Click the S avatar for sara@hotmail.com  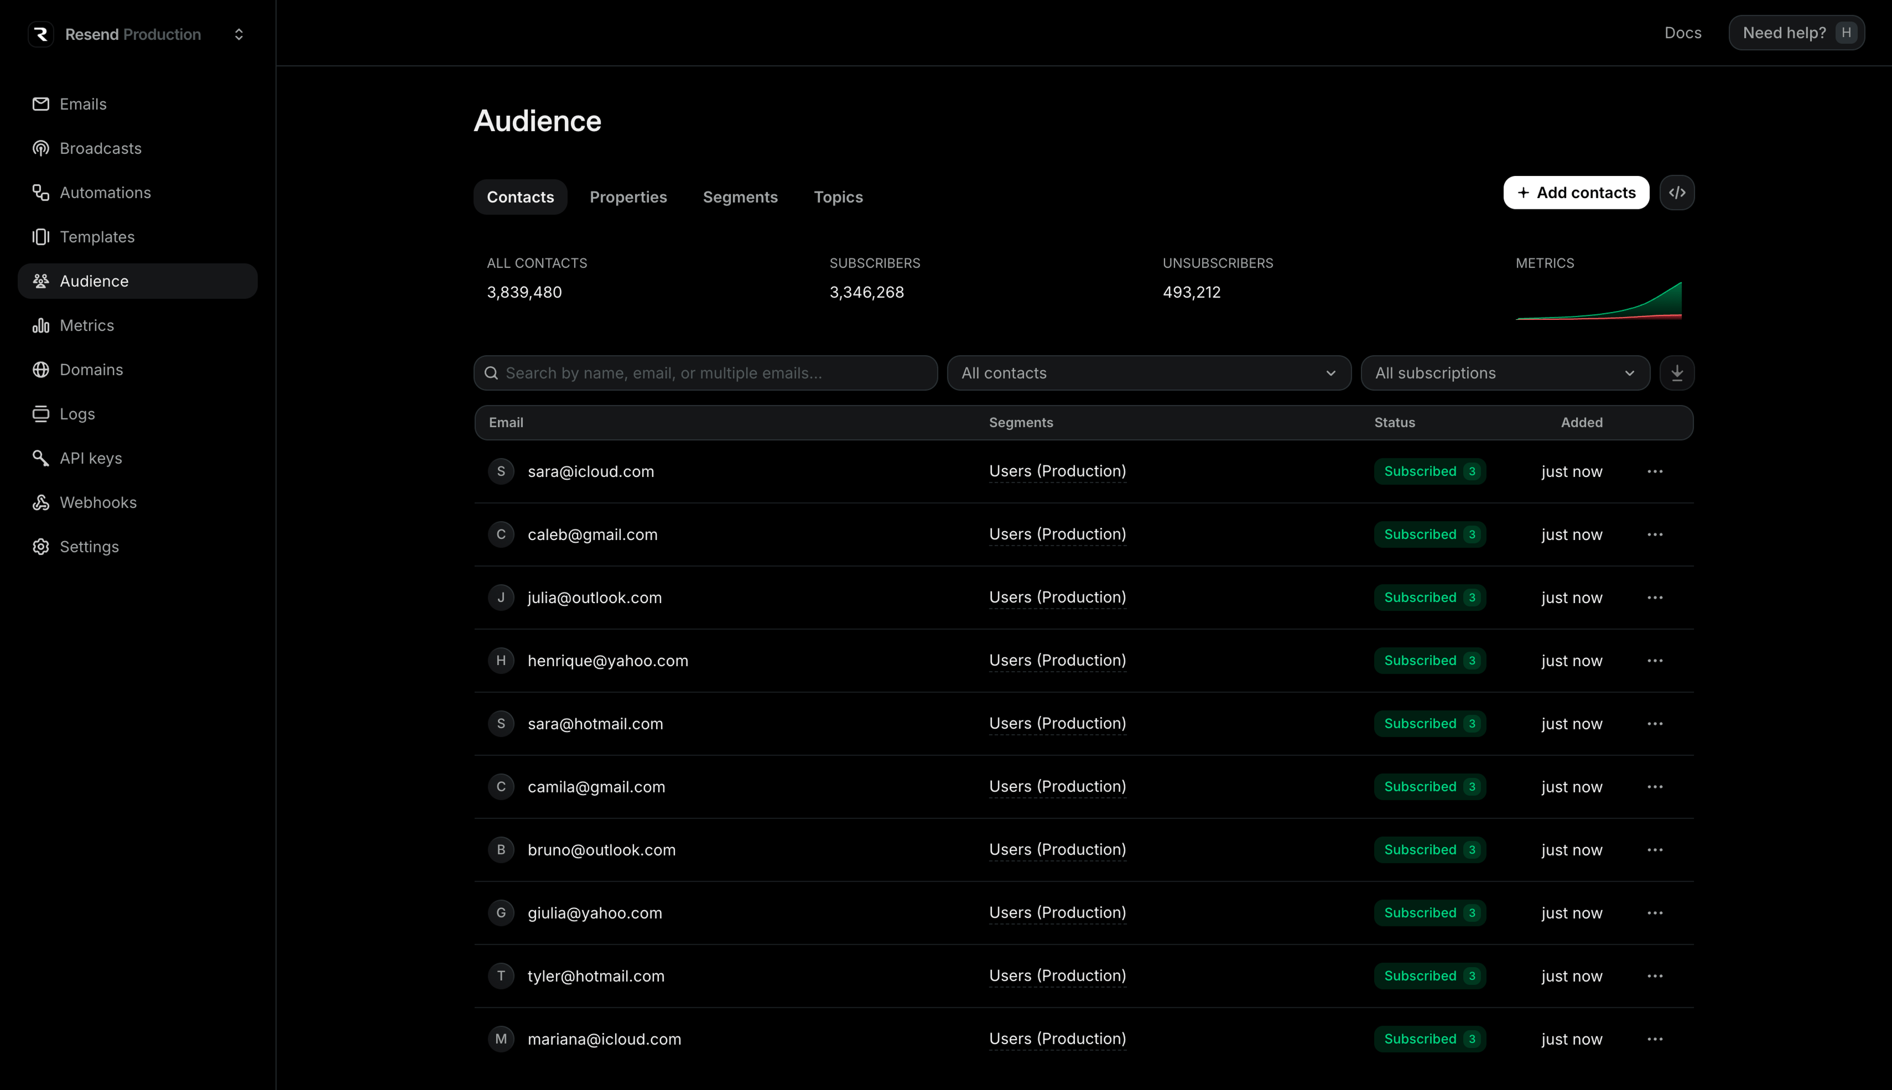tap(501, 724)
